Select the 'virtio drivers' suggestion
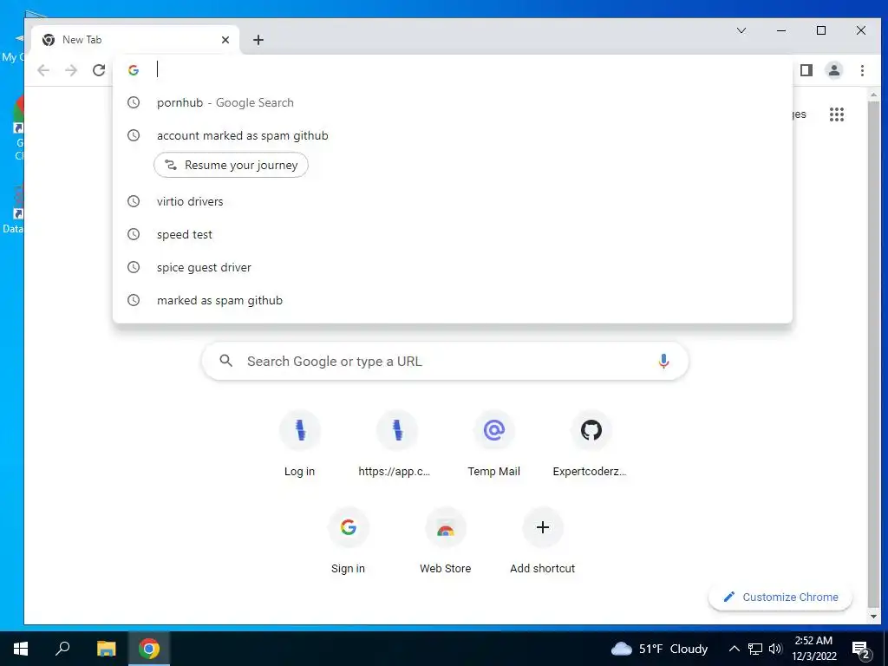Image resolution: width=888 pixels, height=666 pixels. pos(453,201)
